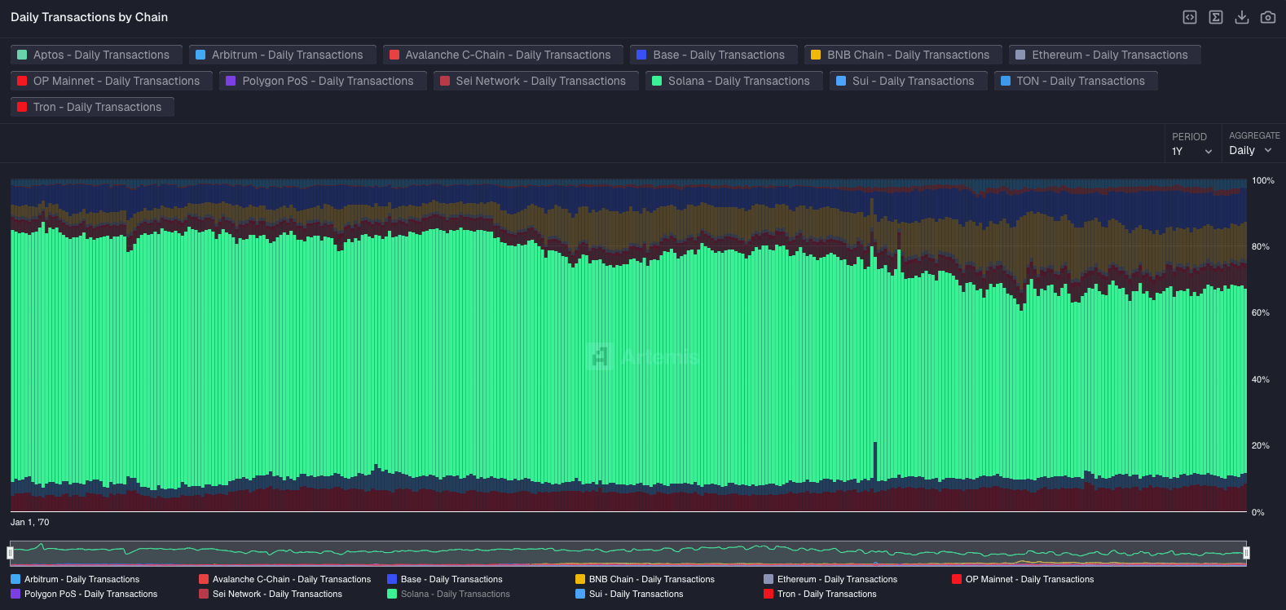Hide Ethereum via its chart legend entry
1286x610 pixels.
click(836, 579)
